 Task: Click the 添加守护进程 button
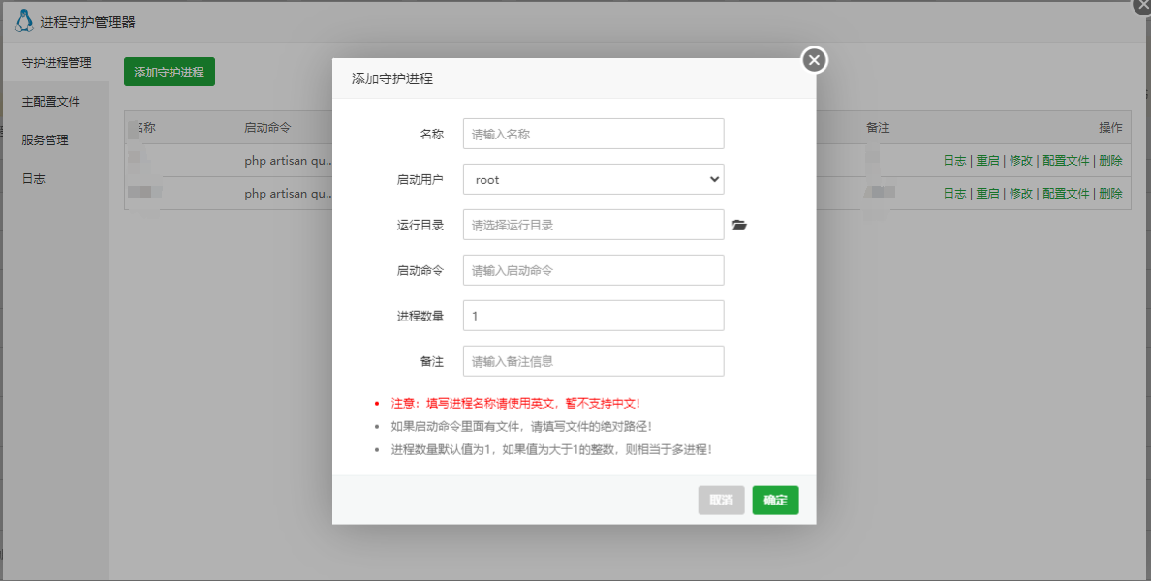(169, 71)
